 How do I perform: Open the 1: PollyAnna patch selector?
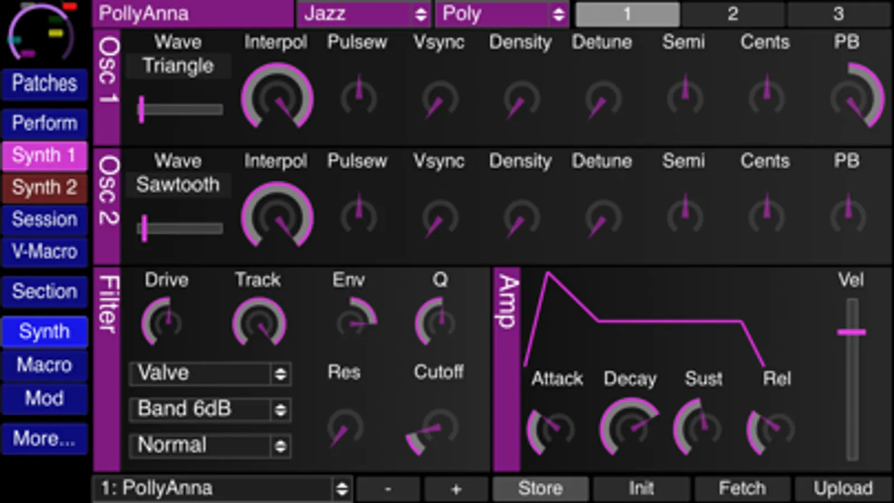222,488
